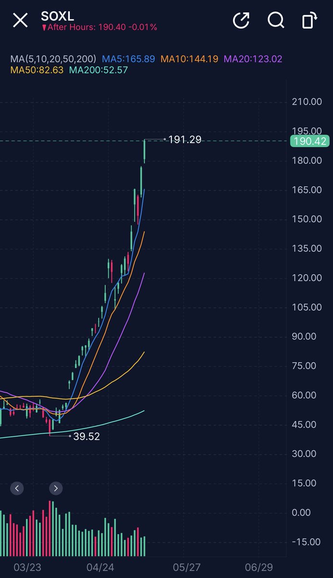Open MA(5,10,20,50,200) indicator settings

pyautogui.click(x=53, y=59)
